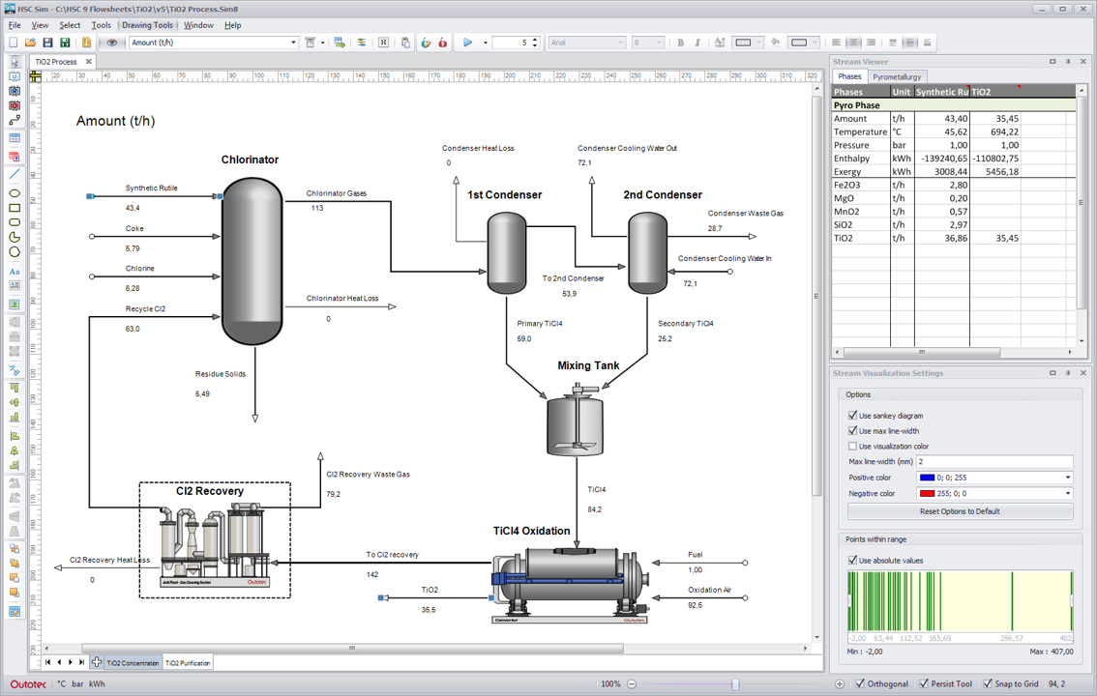
Task: Select the Aa text label tool
Action: (14, 271)
